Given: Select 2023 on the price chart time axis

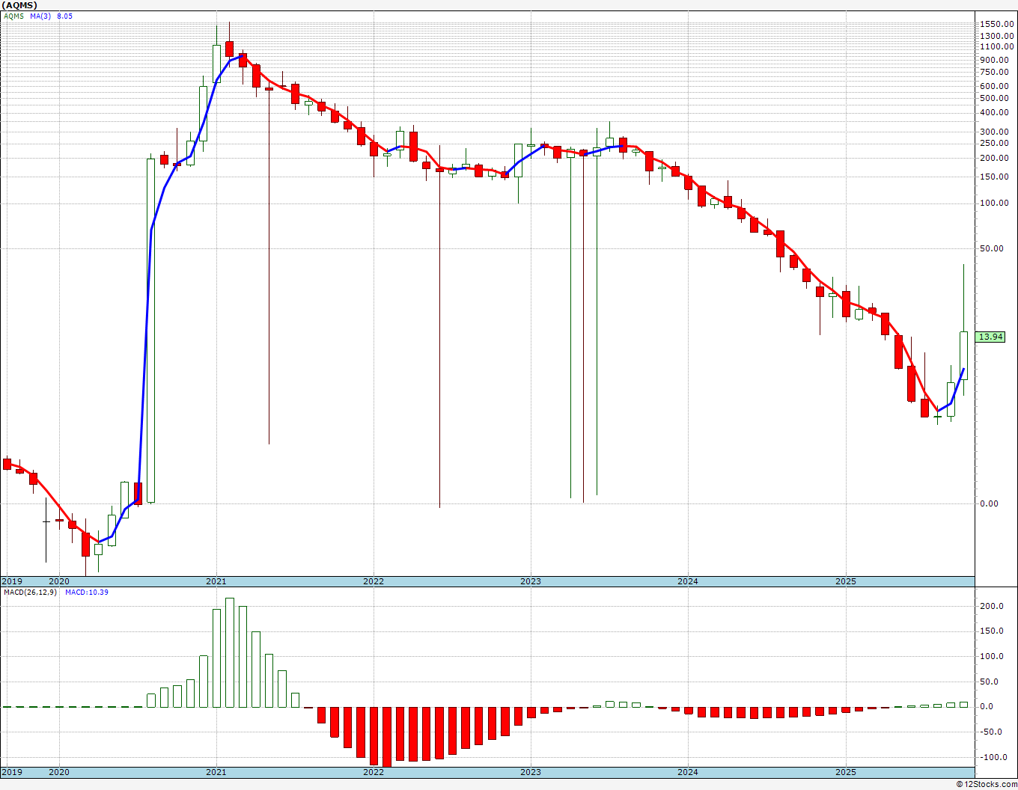Looking at the screenshot, I should point(530,581).
